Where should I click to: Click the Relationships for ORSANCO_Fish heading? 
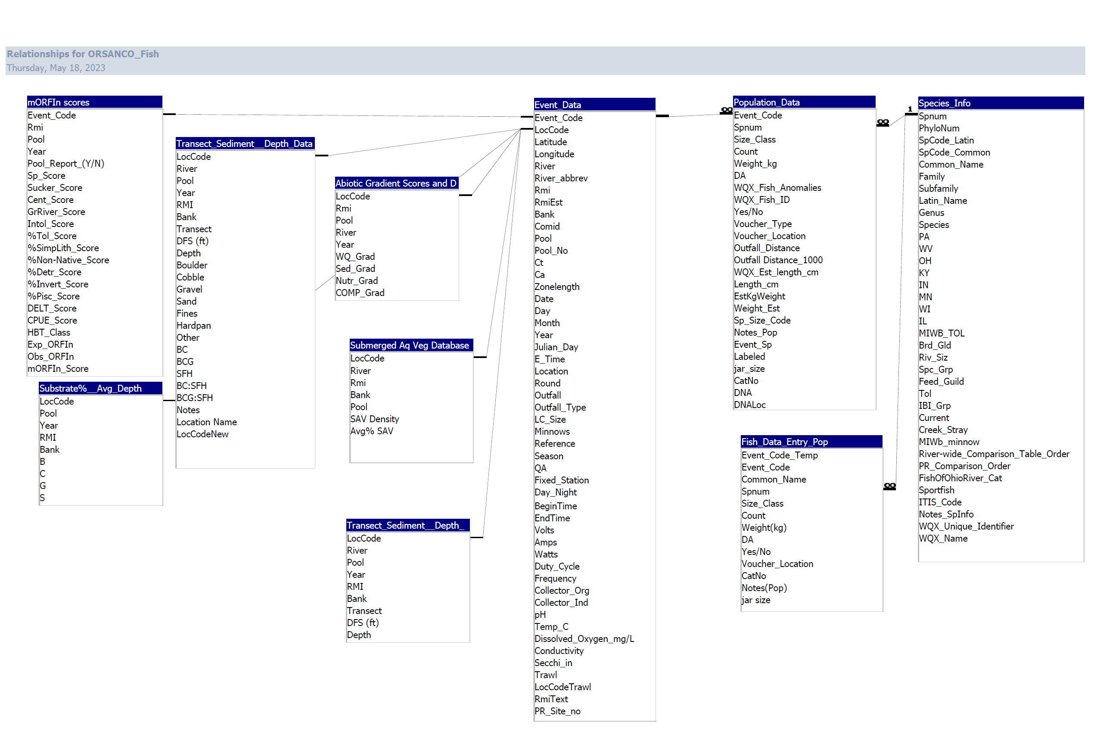tap(83, 54)
